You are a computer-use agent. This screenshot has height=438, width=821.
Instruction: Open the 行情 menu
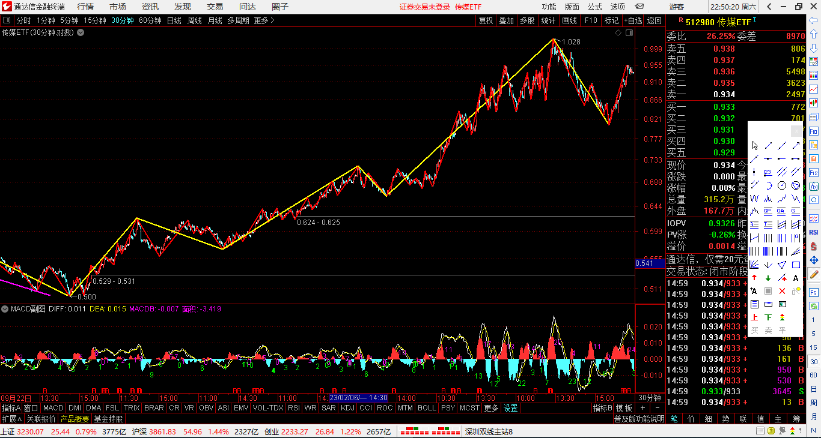point(85,7)
